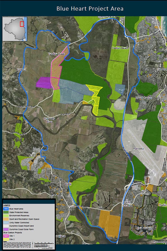The image size is (167, 251).
Task: Click the disclaimer text block in legend
Action: (x=17, y=245)
